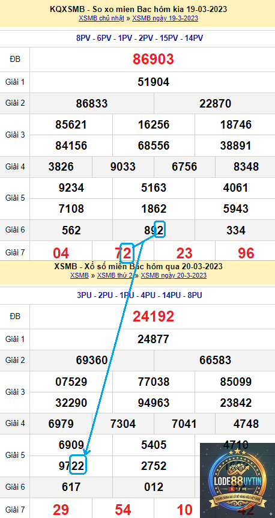The width and height of the screenshot is (275, 518).
Task: Click first prize number 24877
Action: [153, 339]
